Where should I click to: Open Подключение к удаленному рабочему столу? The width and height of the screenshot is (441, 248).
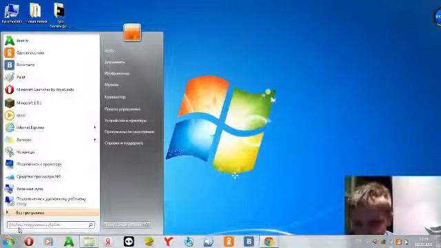pyautogui.click(x=51, y=201)
